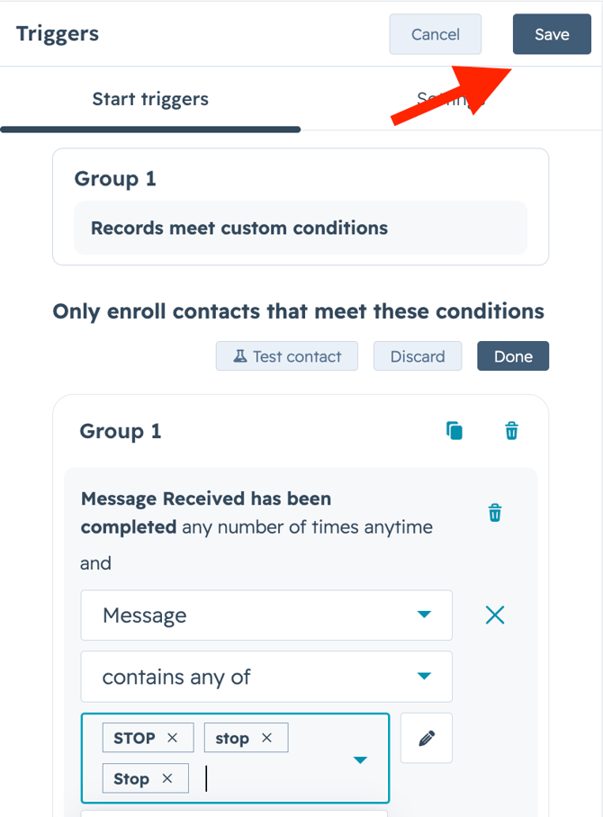Click the Save button
The height and width of the screenshot is (817, 603).
(552, 34)
